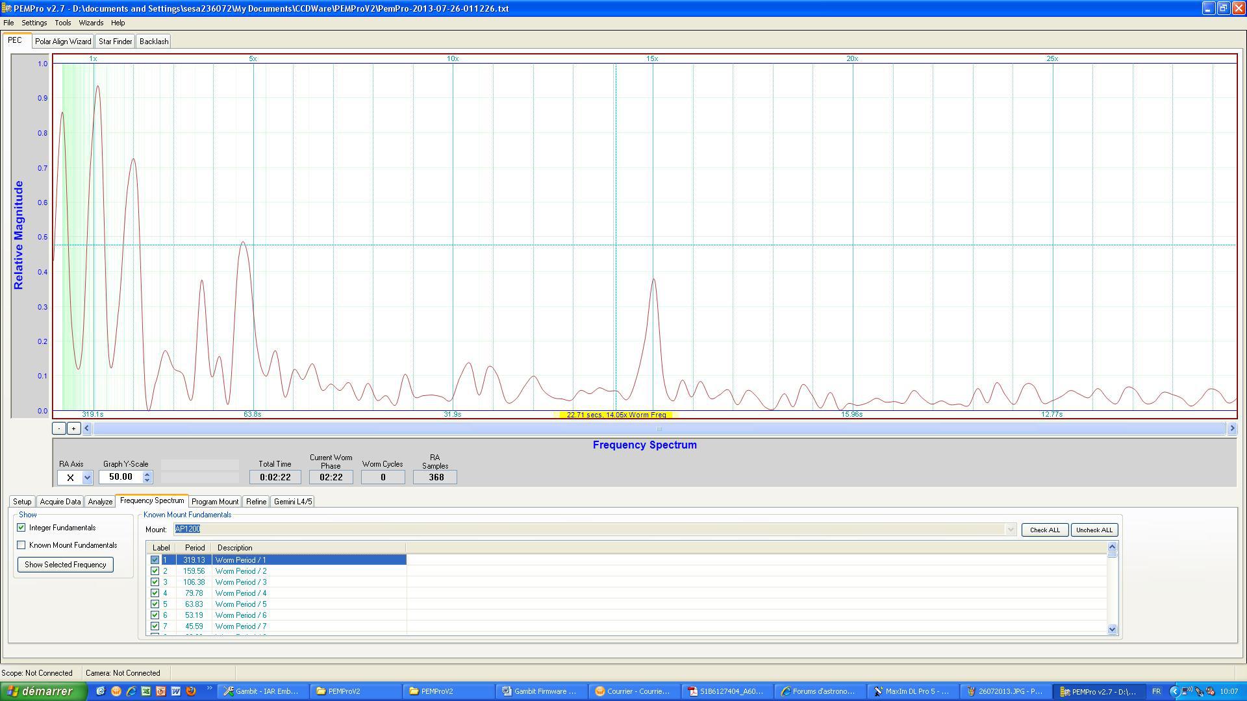Image resolution: width=1247 pixels, height=701 pixels.
Task: Uncheck Integer Fundamentals checkbox
Action: point(21,528)
